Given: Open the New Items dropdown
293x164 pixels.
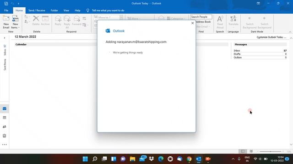Looking at the screenshot, I should (x=15, y=22).
